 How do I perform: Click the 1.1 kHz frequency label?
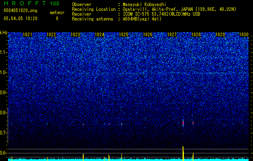point(4,52)
